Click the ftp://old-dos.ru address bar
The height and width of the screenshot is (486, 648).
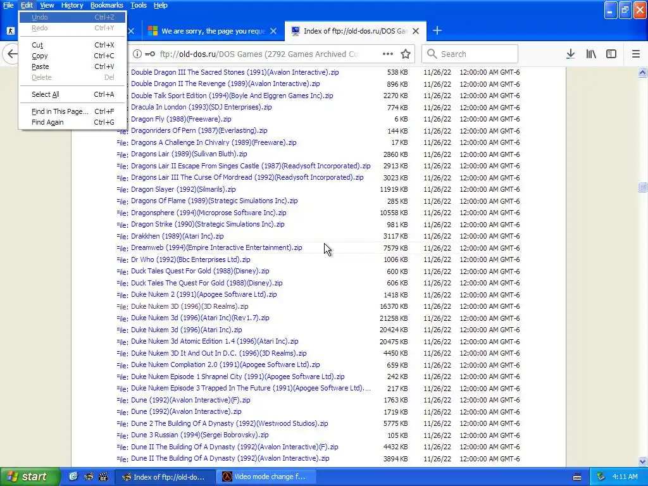point(258,54)
